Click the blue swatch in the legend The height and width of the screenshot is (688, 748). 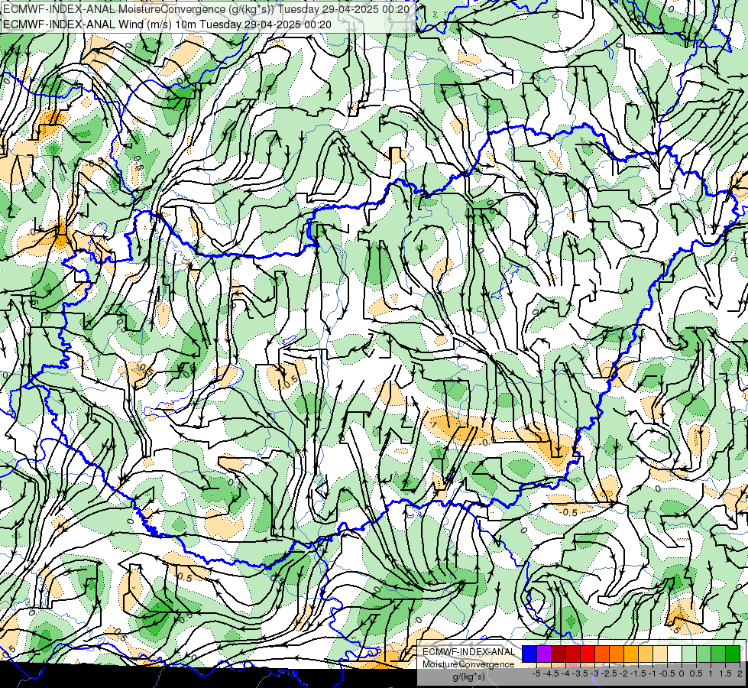coord(529,654)
